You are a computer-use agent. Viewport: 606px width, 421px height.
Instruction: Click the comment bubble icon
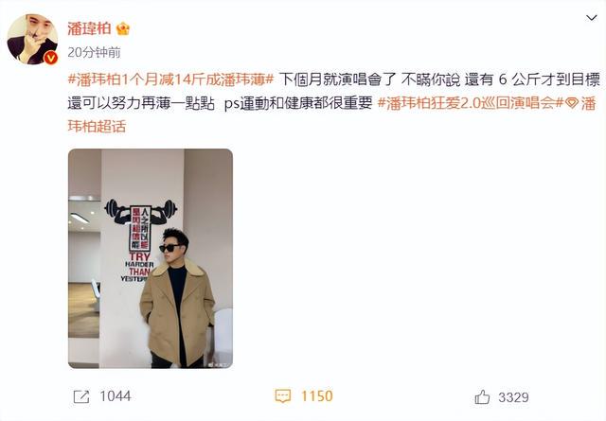click(283, 396)
